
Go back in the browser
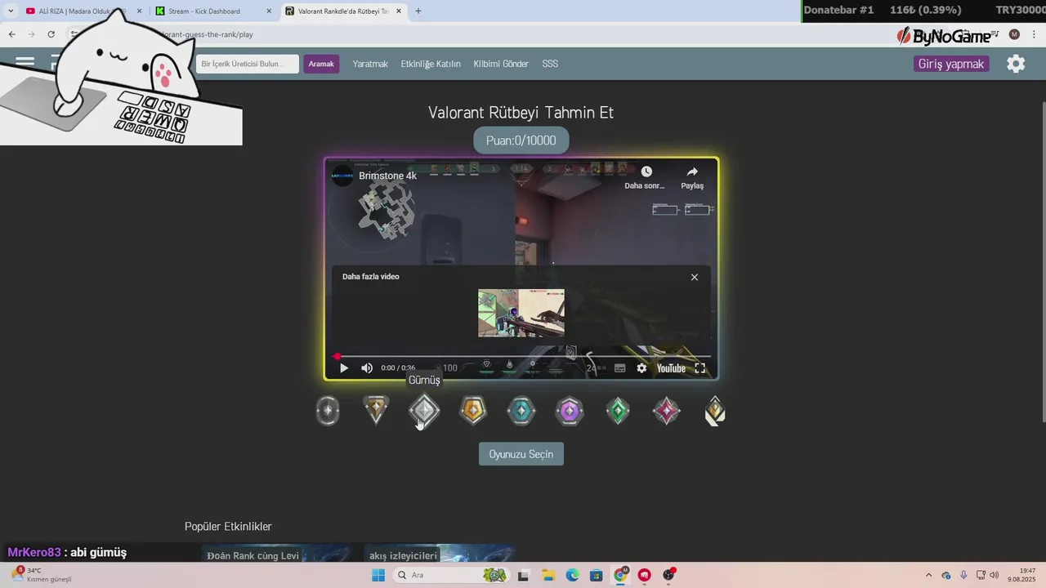pos(11,34)
